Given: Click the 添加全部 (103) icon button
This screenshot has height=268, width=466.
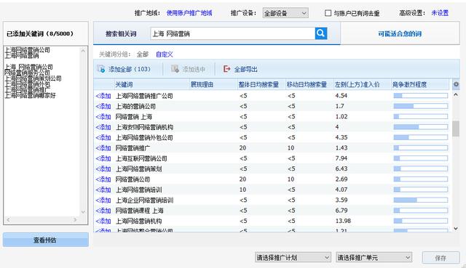Looking at the screenshot, I should [x=100, y=69].
